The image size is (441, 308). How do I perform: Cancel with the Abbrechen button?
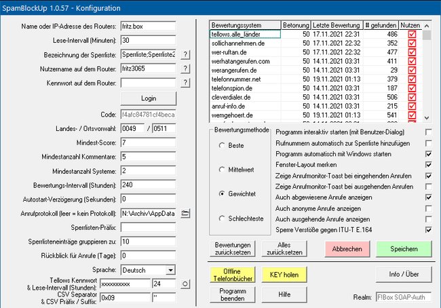(347, 249)
